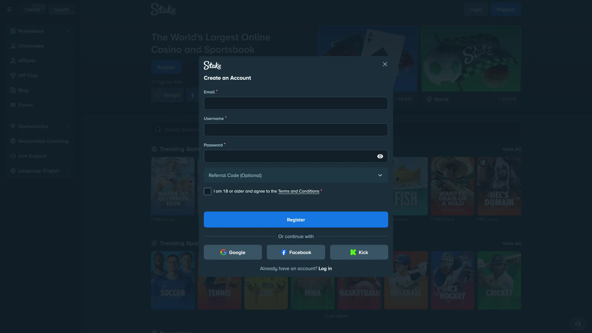
Task: Open the Terms and Conditions link
Action: 298,191
